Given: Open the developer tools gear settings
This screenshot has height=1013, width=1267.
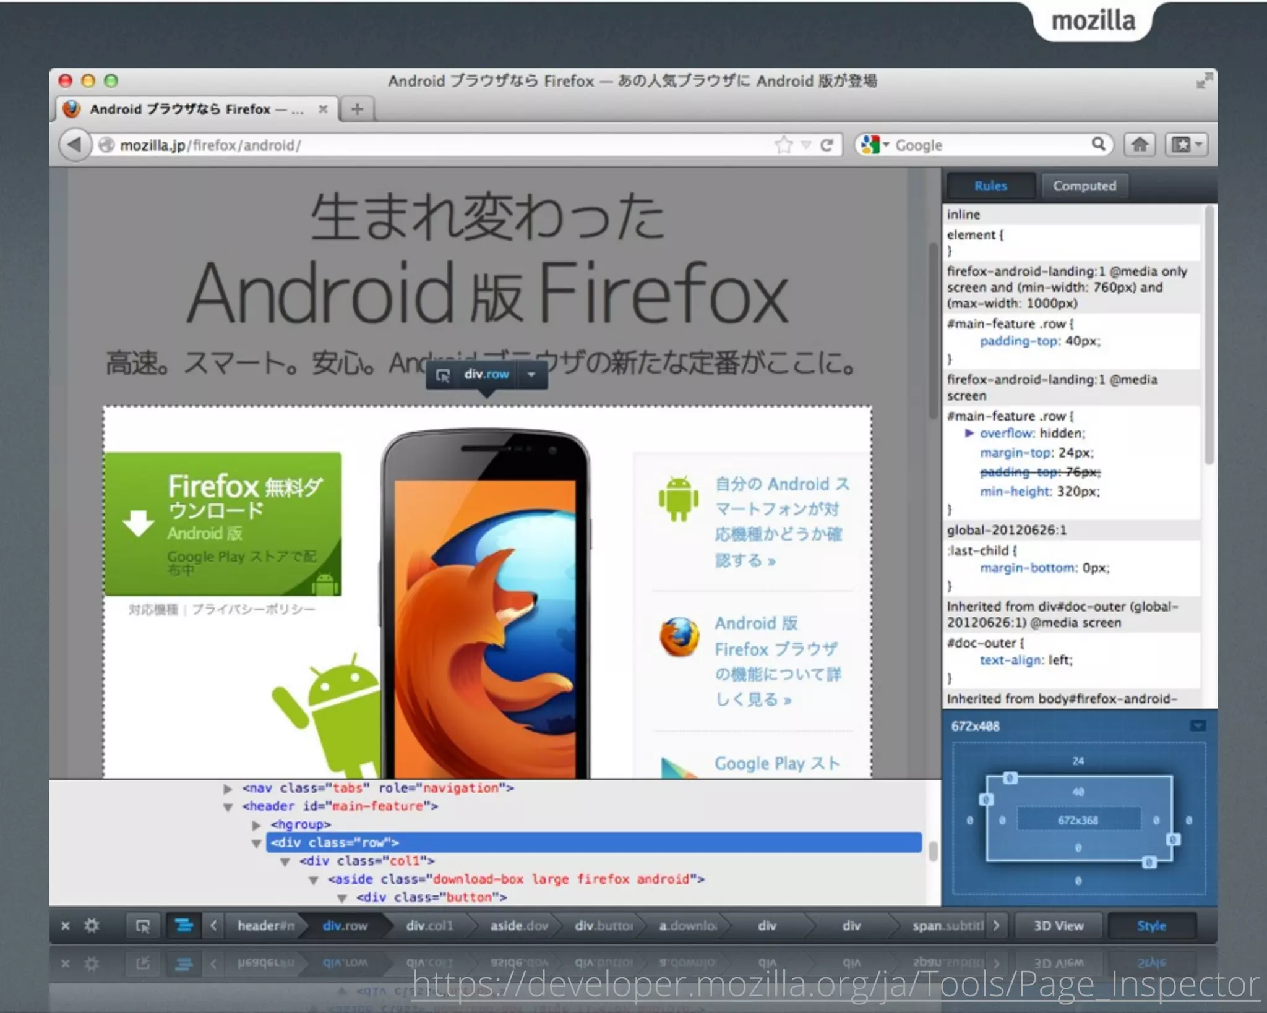Looking at the screenshot, I should [x=92, y=926].
